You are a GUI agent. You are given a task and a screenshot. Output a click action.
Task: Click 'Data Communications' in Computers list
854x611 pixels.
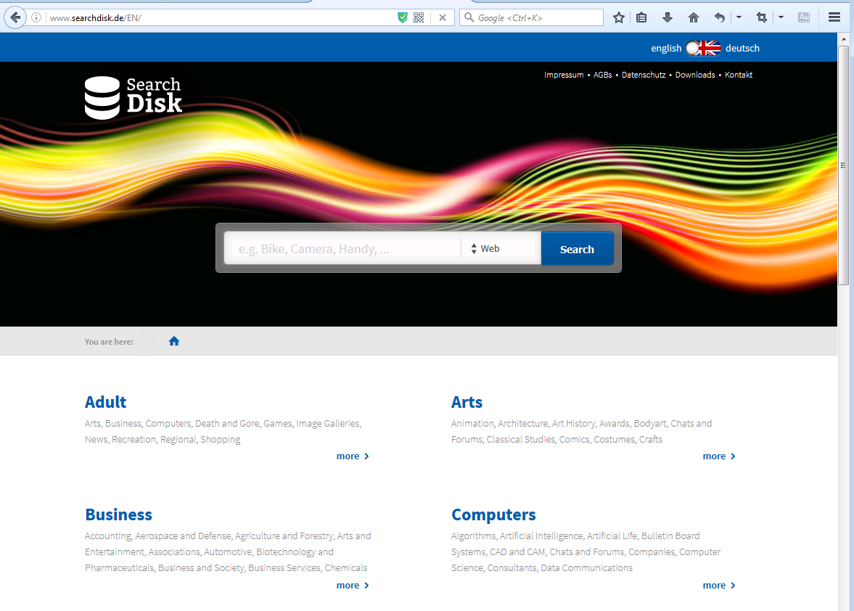click(586, 567)
